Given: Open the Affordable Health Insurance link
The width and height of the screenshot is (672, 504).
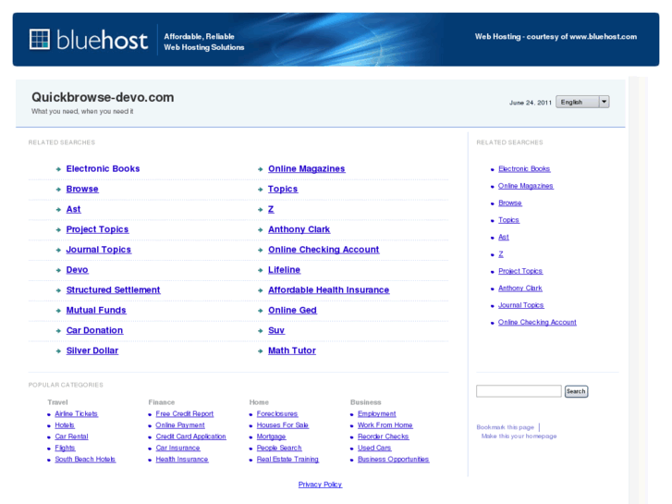Looking at the screenshot, I should (329, 290).
